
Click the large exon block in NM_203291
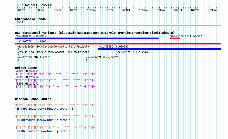pos(35,87)
